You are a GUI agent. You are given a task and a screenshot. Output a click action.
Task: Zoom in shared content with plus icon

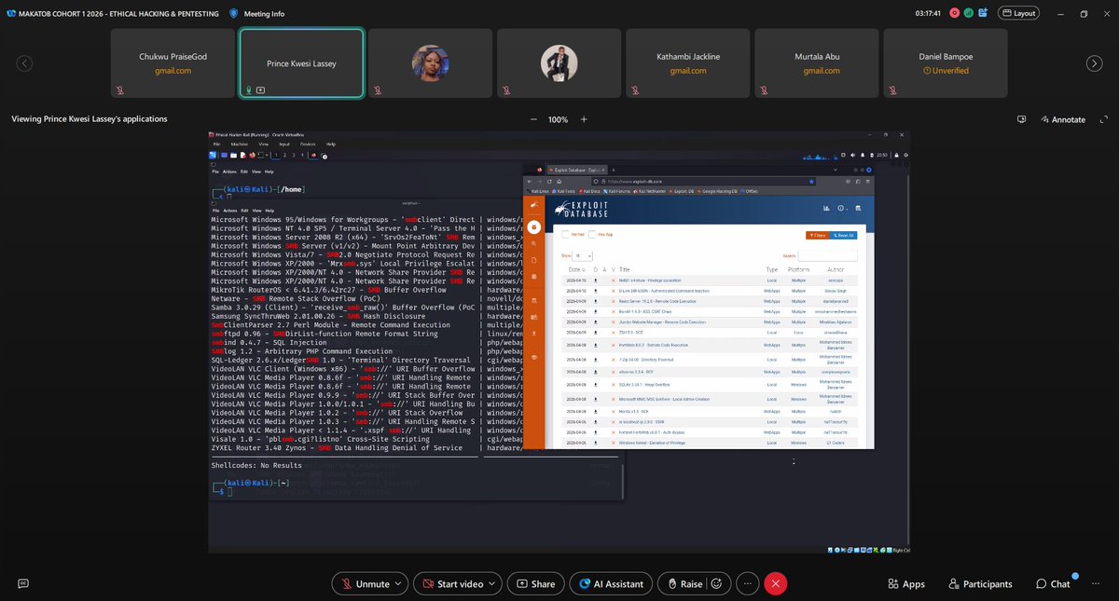coord(584,119)
